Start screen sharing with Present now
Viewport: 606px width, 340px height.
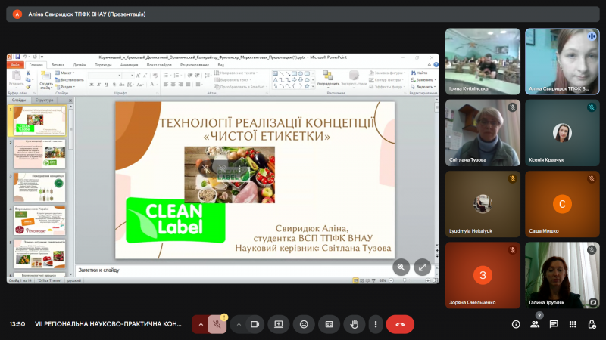(279, 324)
